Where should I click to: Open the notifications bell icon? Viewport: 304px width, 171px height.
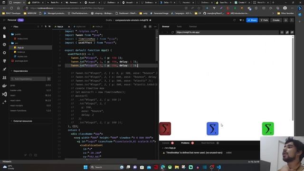click(286, 20)
